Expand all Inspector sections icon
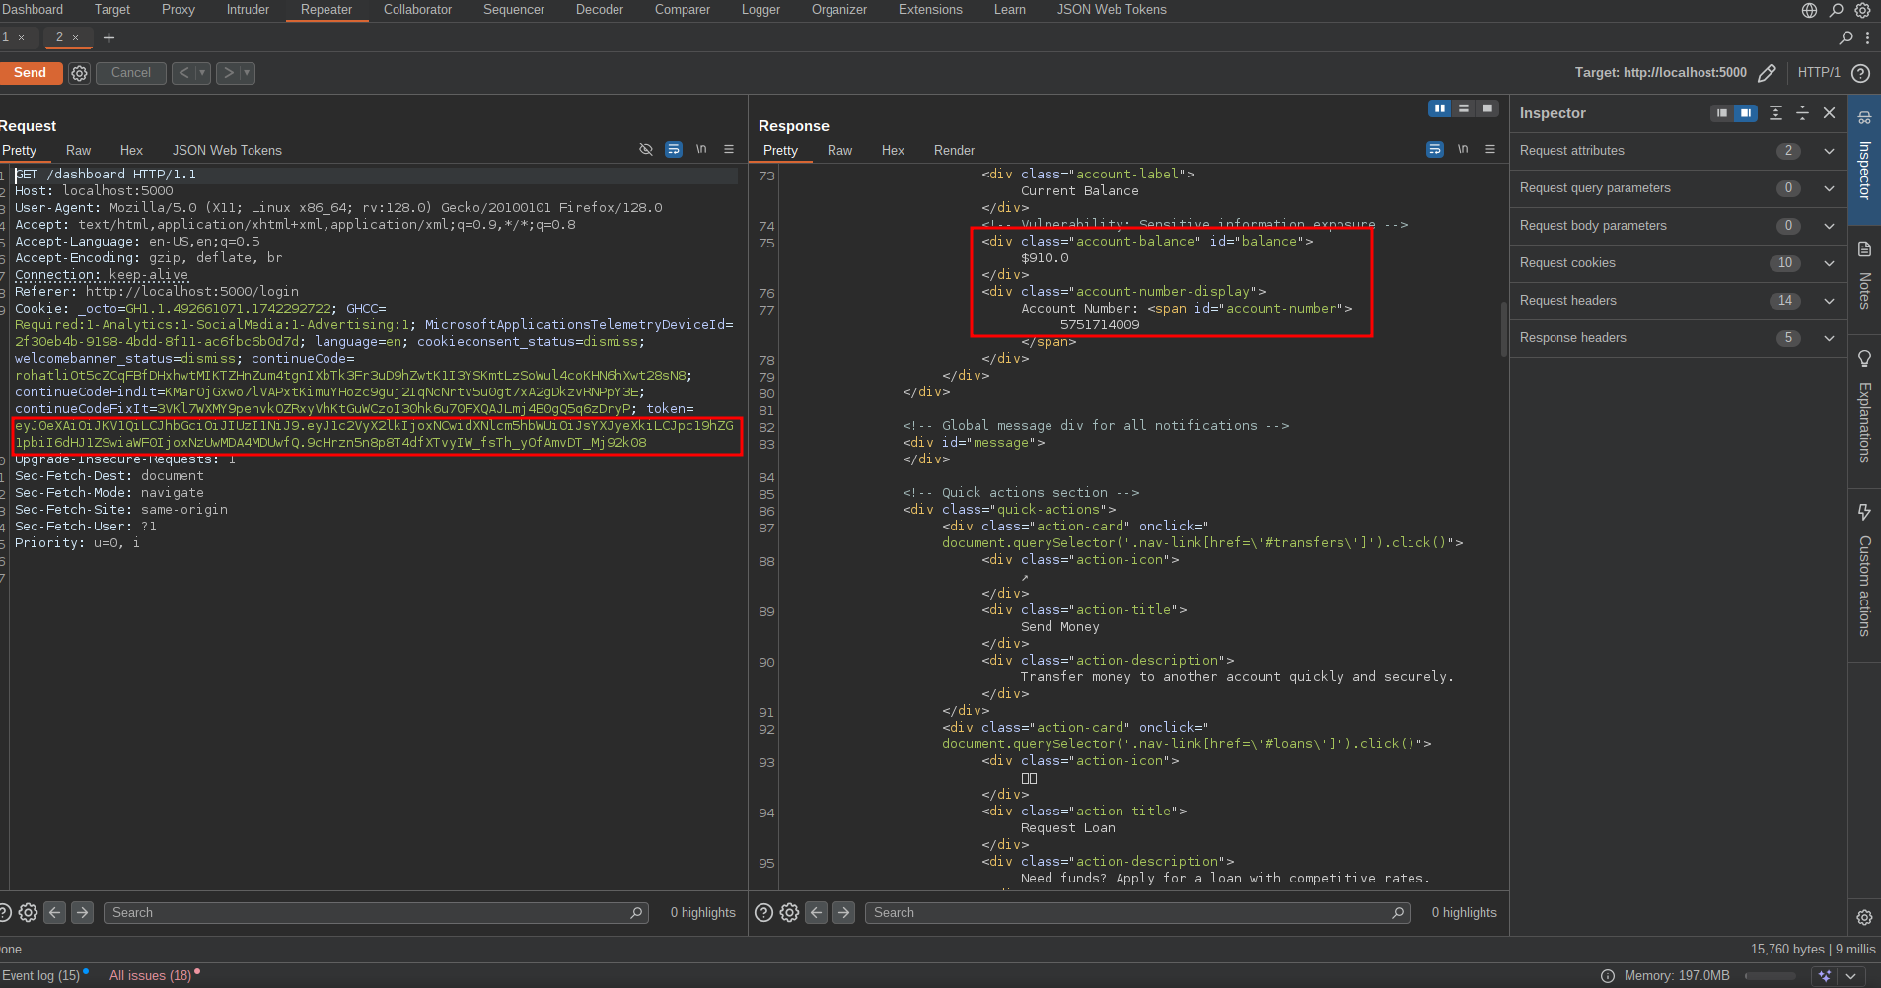 point(1775,113)
